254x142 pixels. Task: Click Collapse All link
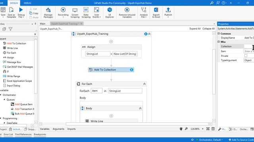[208, 29]
